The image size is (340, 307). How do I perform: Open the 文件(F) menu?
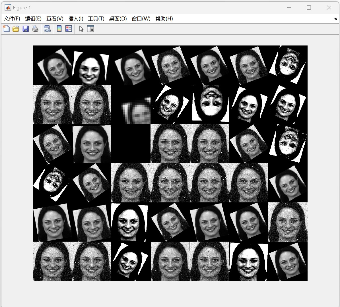tap(12, 19)
